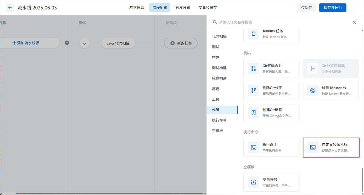
Task: Click the search magnifier icon
Action: tap(215, 22)
